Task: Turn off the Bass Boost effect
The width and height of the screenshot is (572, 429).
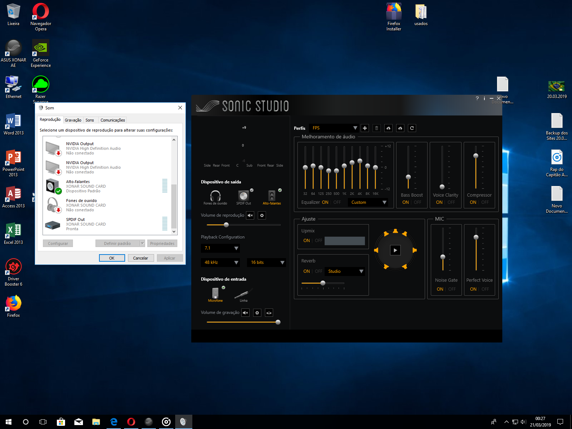Action: click(417, 202)
